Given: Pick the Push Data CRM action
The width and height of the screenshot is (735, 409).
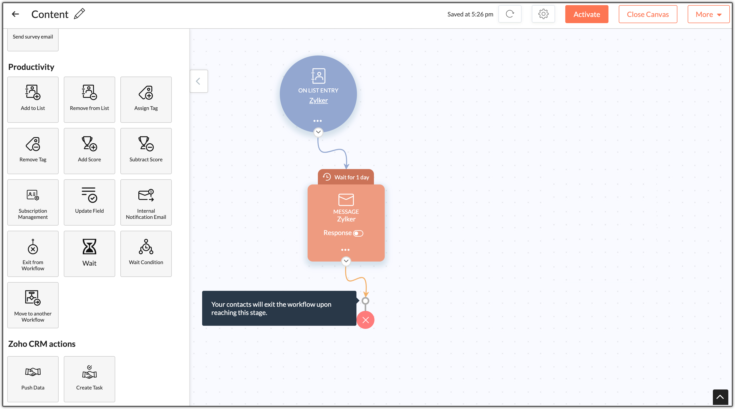Looking at the screenshot, I should [x=33, y=379].
